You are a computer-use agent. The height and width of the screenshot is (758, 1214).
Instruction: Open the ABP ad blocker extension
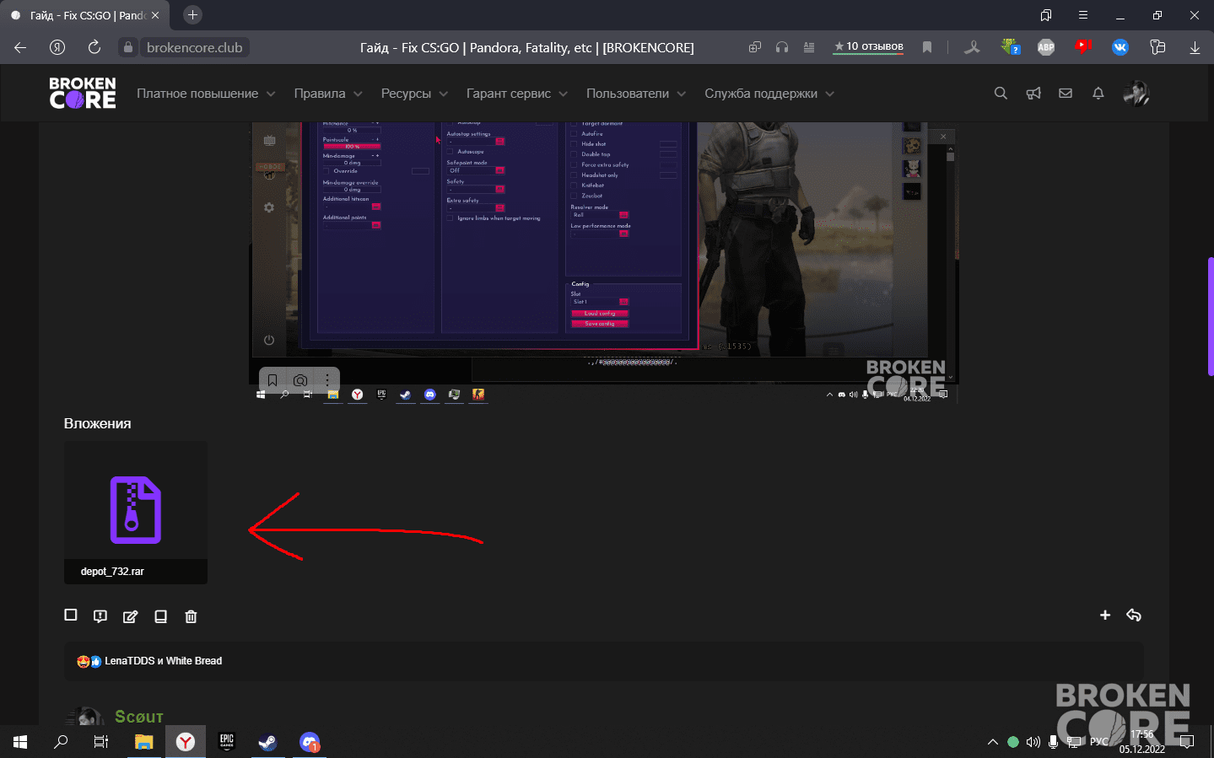(1046, 47)
